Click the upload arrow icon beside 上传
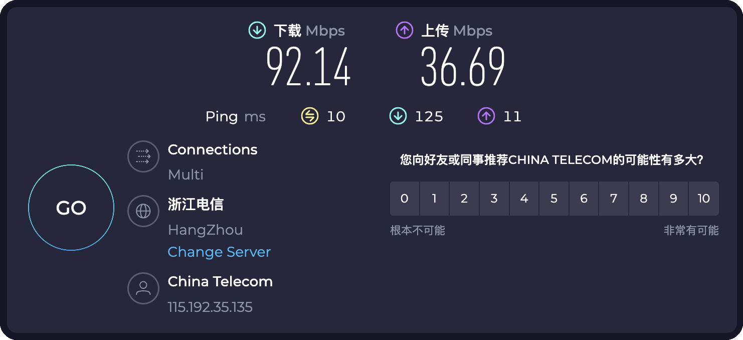 [404, 31]
